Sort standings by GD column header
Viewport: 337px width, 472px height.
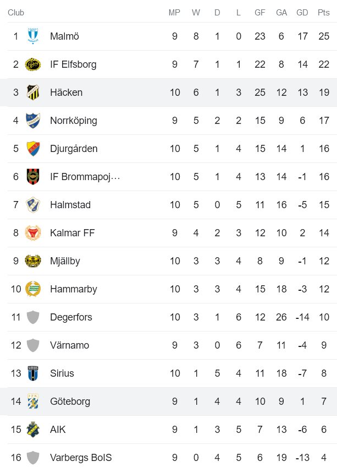click(x=302, y=12)
